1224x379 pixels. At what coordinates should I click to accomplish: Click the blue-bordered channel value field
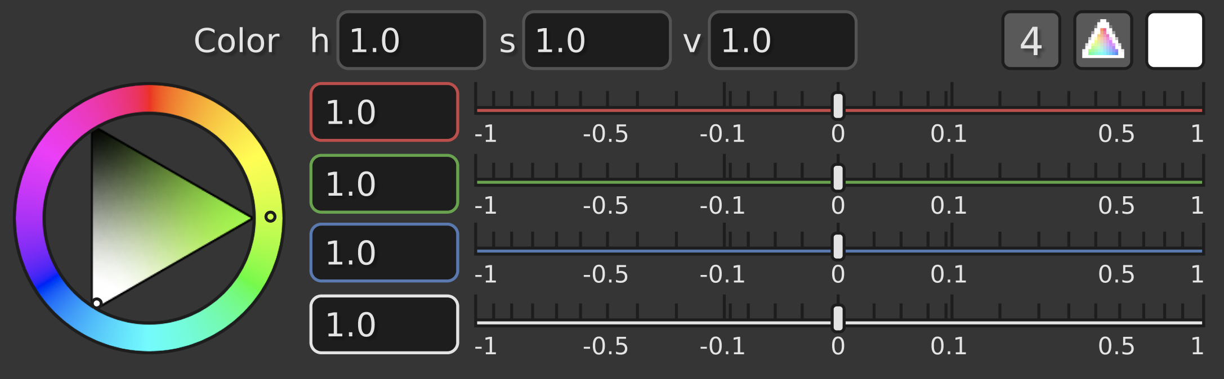click(x=384, y=252)
